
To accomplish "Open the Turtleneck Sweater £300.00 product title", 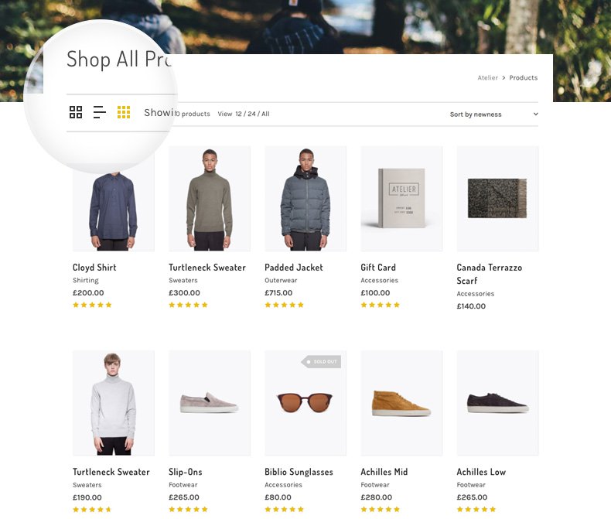I will pyautogui.click(x=207, y=268).
